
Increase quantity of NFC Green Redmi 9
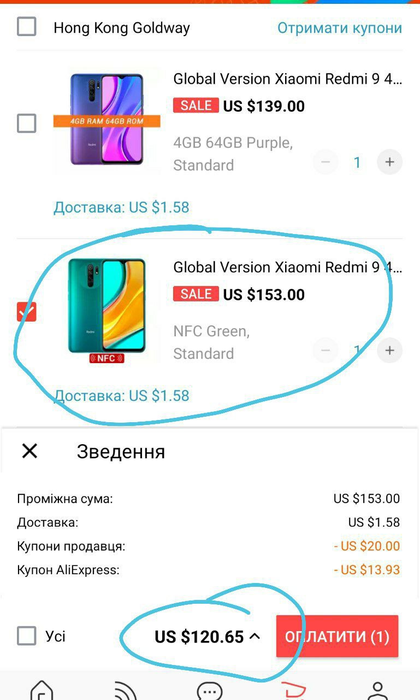pos(389,350)
